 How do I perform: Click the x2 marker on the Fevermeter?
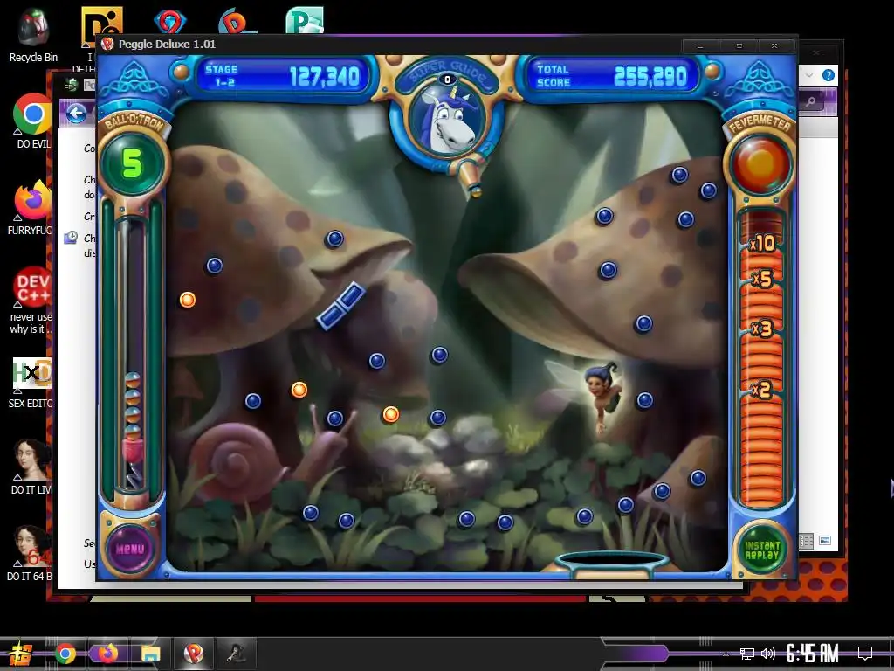pyautogui.click(x=762, y=390)
